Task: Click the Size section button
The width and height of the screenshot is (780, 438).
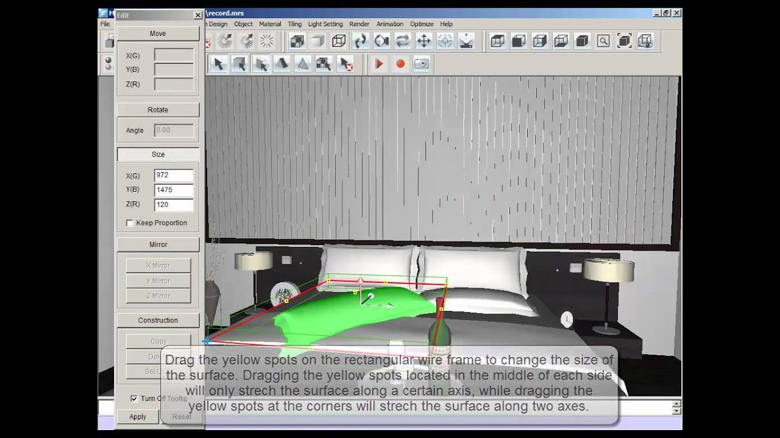Action: pos(158,155)
